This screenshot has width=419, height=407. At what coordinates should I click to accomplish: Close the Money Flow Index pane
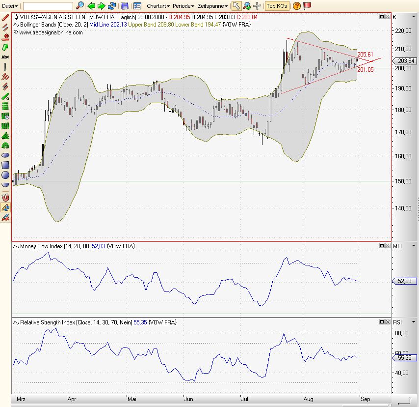[388, 246]
